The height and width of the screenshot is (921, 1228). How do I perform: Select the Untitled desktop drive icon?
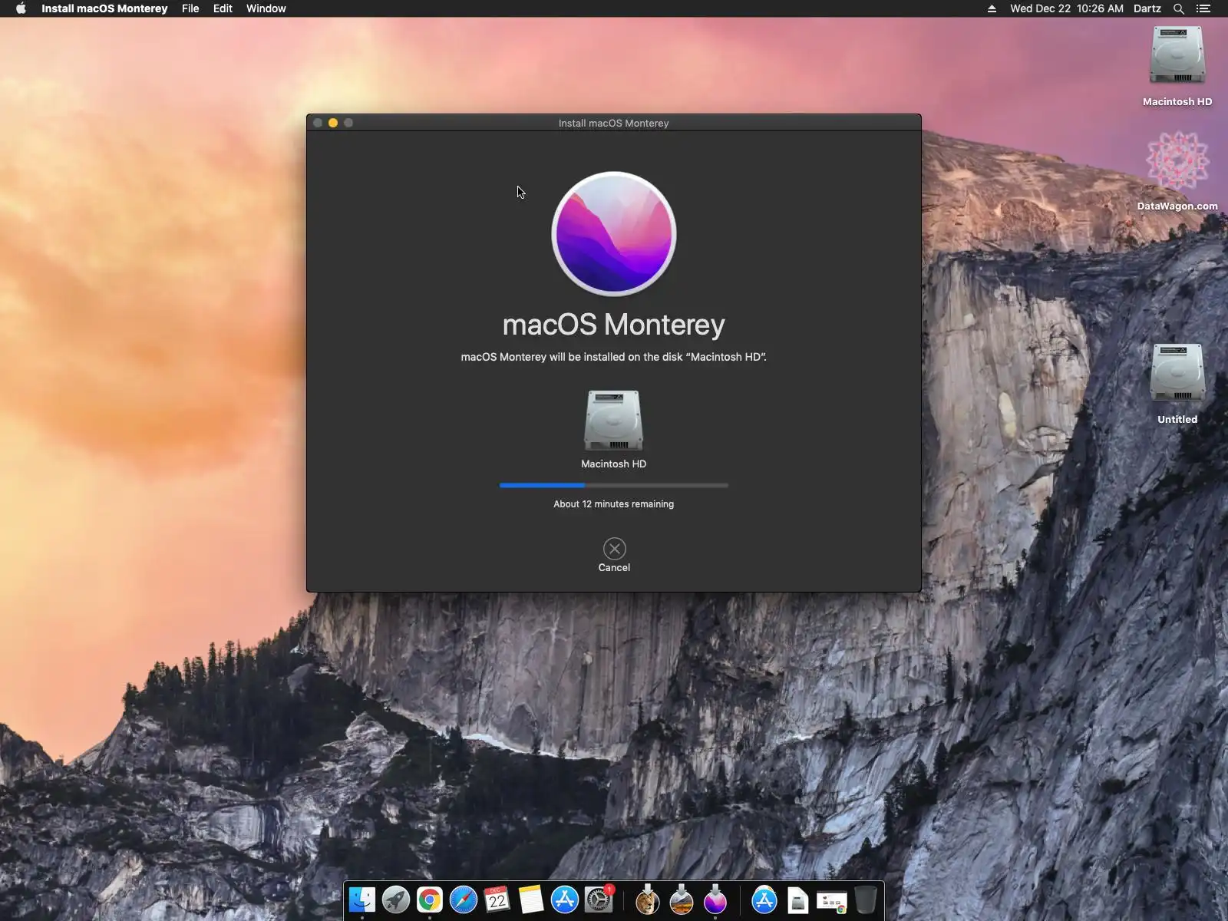[1177, 373]
